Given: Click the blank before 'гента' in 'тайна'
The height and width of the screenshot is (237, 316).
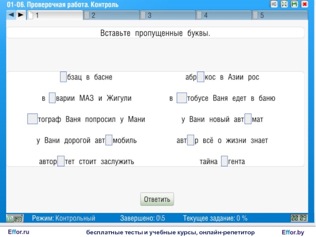Looking at the screenshot, I should [224, 161].
